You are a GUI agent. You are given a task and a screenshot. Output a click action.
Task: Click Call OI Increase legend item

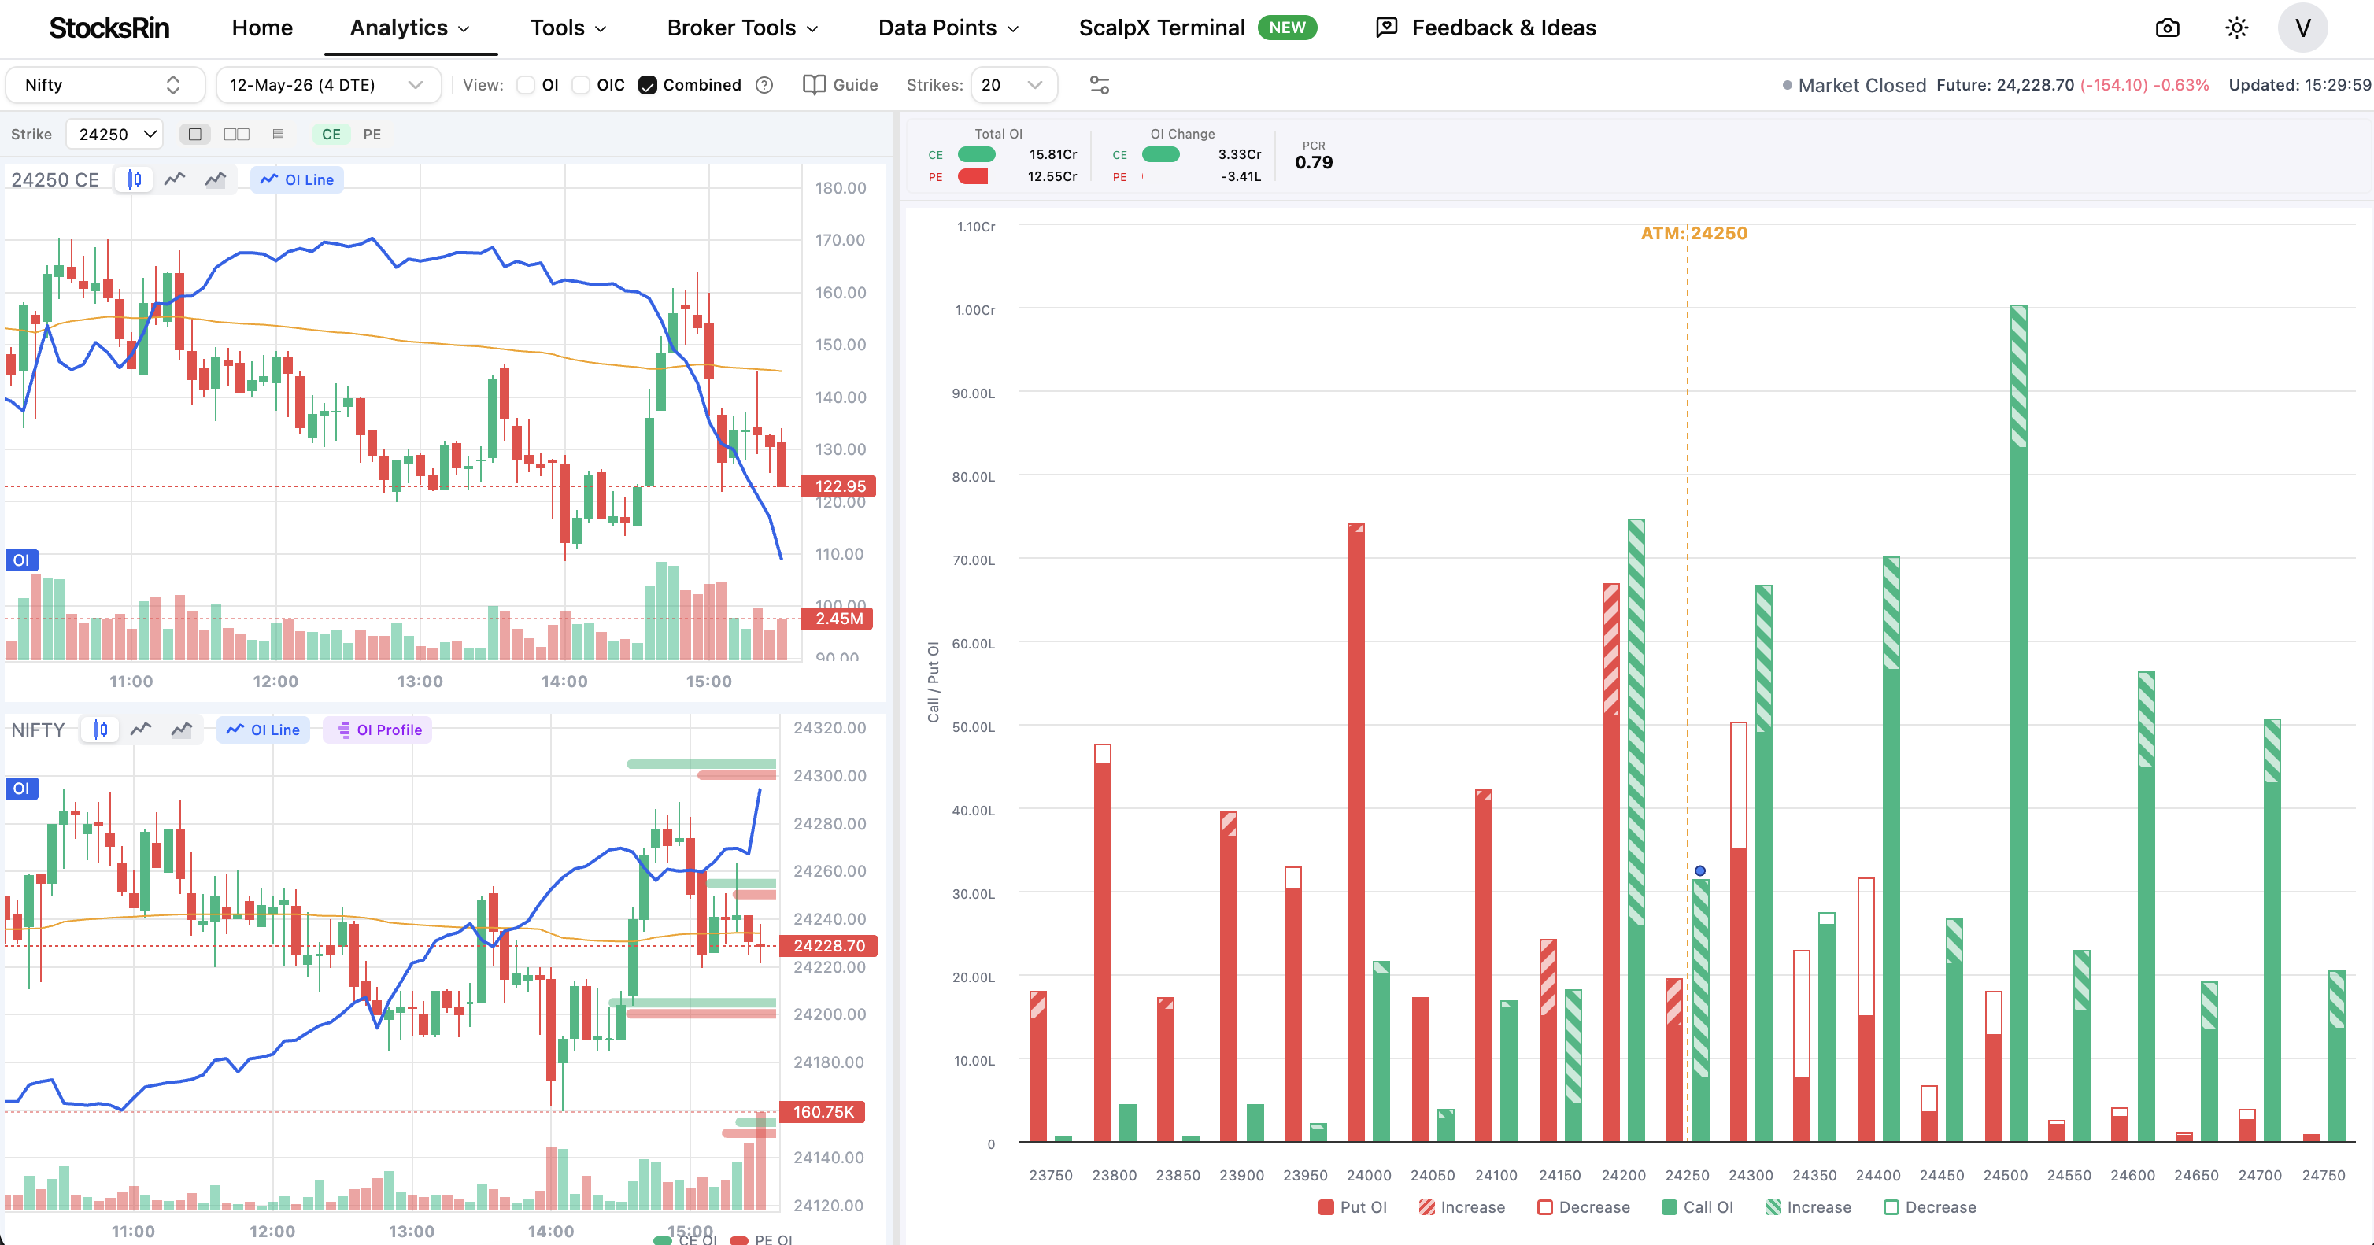1808,1206
